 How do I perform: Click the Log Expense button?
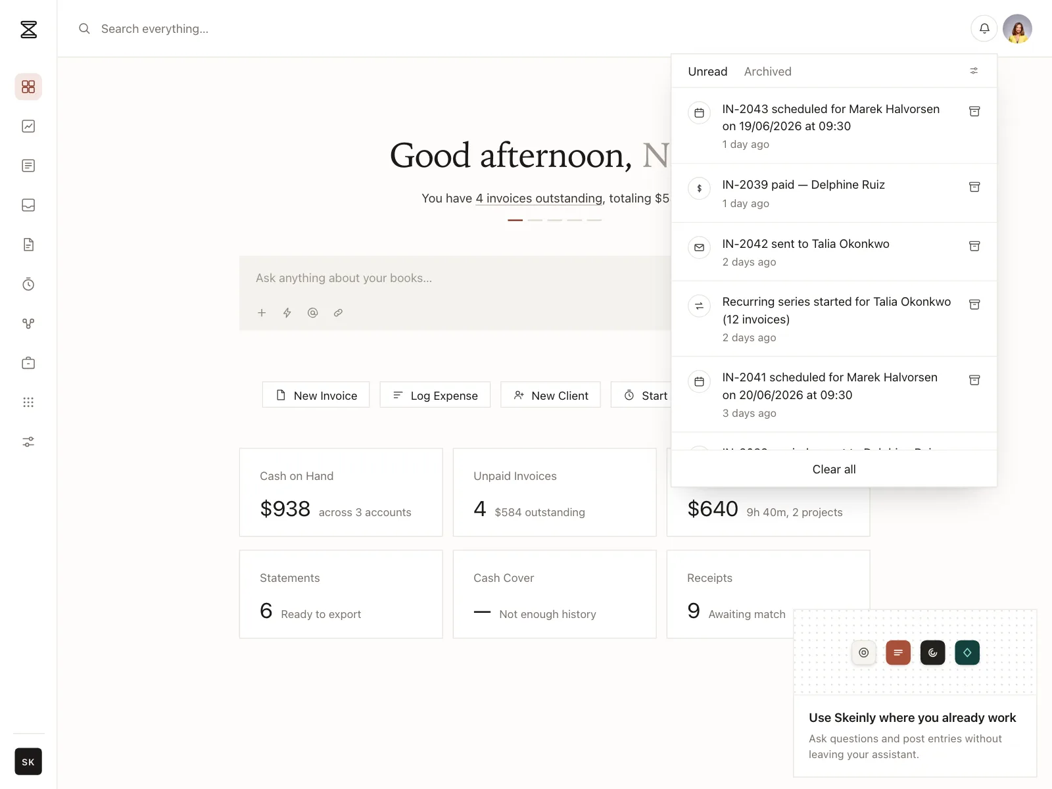click(x=435, y=395)
